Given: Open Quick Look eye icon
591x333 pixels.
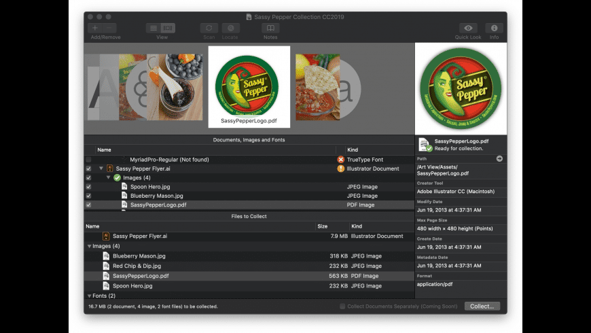Looking at the screenshot, I should click(x=468, y=28).
